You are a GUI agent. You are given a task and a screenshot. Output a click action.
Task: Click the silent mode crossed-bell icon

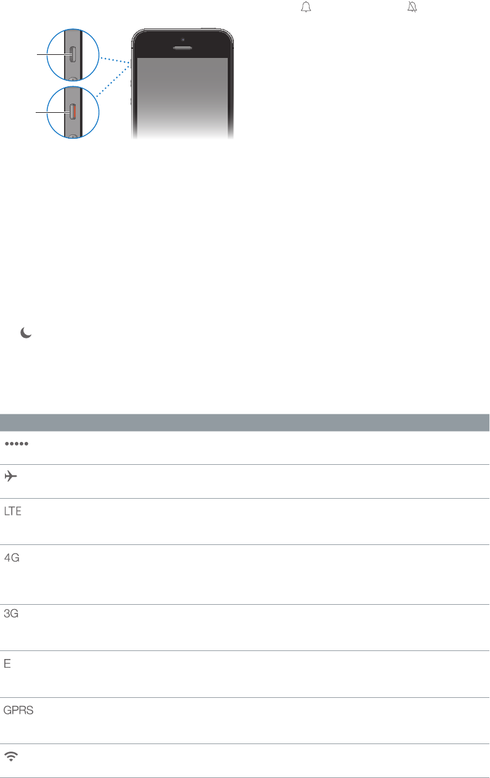pos(411,8)
